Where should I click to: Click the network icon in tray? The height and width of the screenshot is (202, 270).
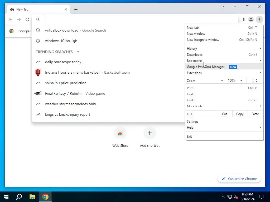coord(230,197)
